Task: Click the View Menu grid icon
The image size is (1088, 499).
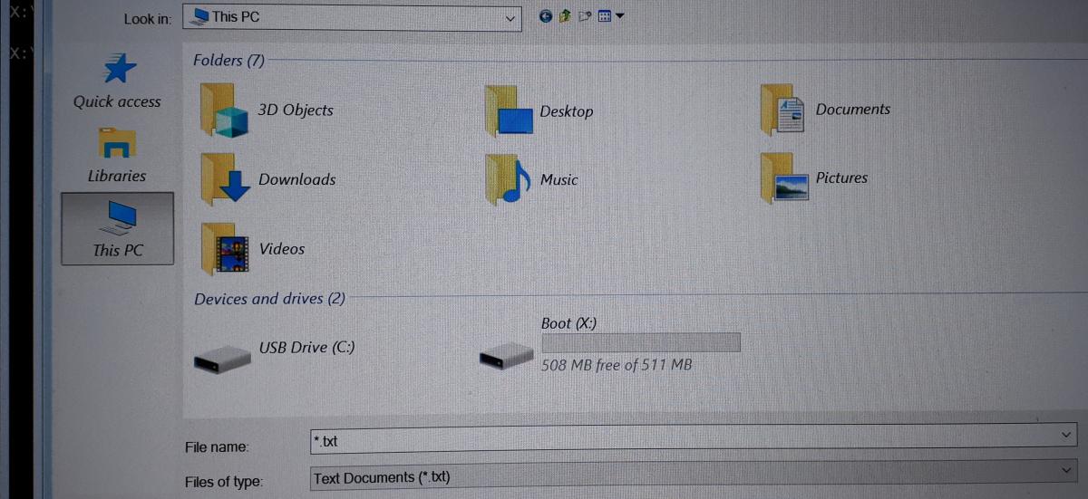Action: tap(605, 15)
